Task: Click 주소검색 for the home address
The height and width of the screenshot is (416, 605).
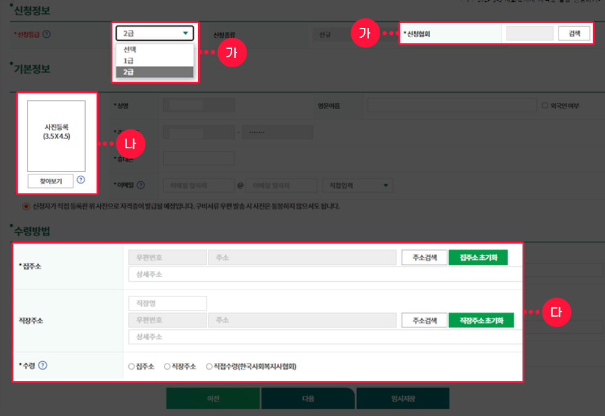Action: point(424,257)
